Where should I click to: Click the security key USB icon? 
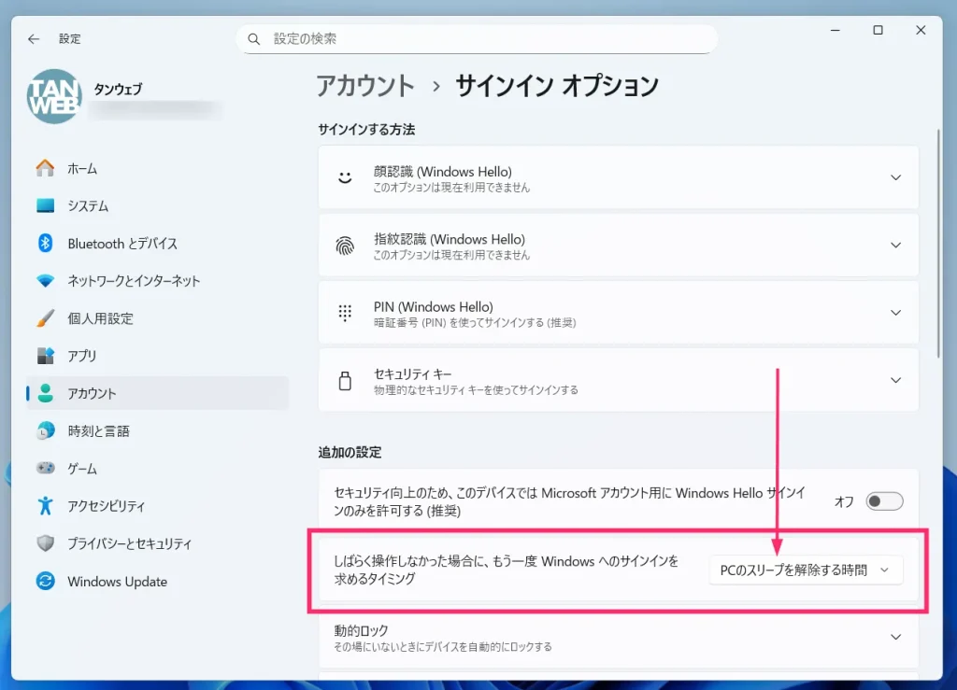tap(345, 381)
